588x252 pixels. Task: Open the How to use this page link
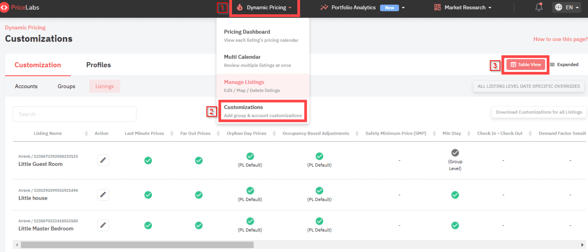click(x=560, y=39)
